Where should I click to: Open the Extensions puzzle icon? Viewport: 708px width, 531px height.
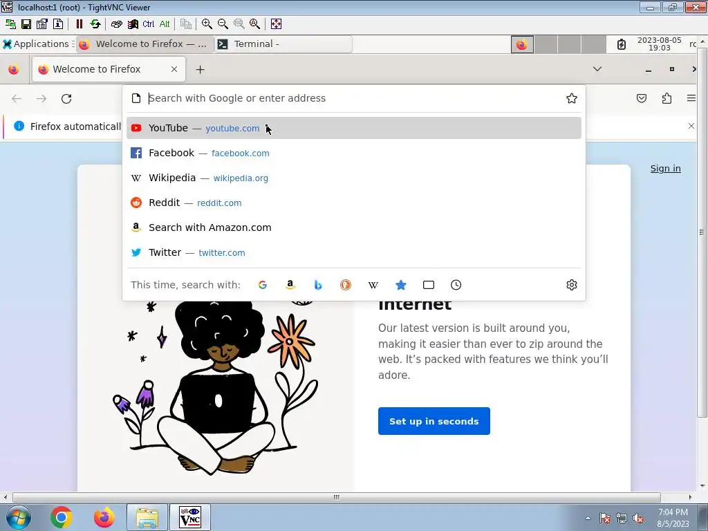[667, 98]
